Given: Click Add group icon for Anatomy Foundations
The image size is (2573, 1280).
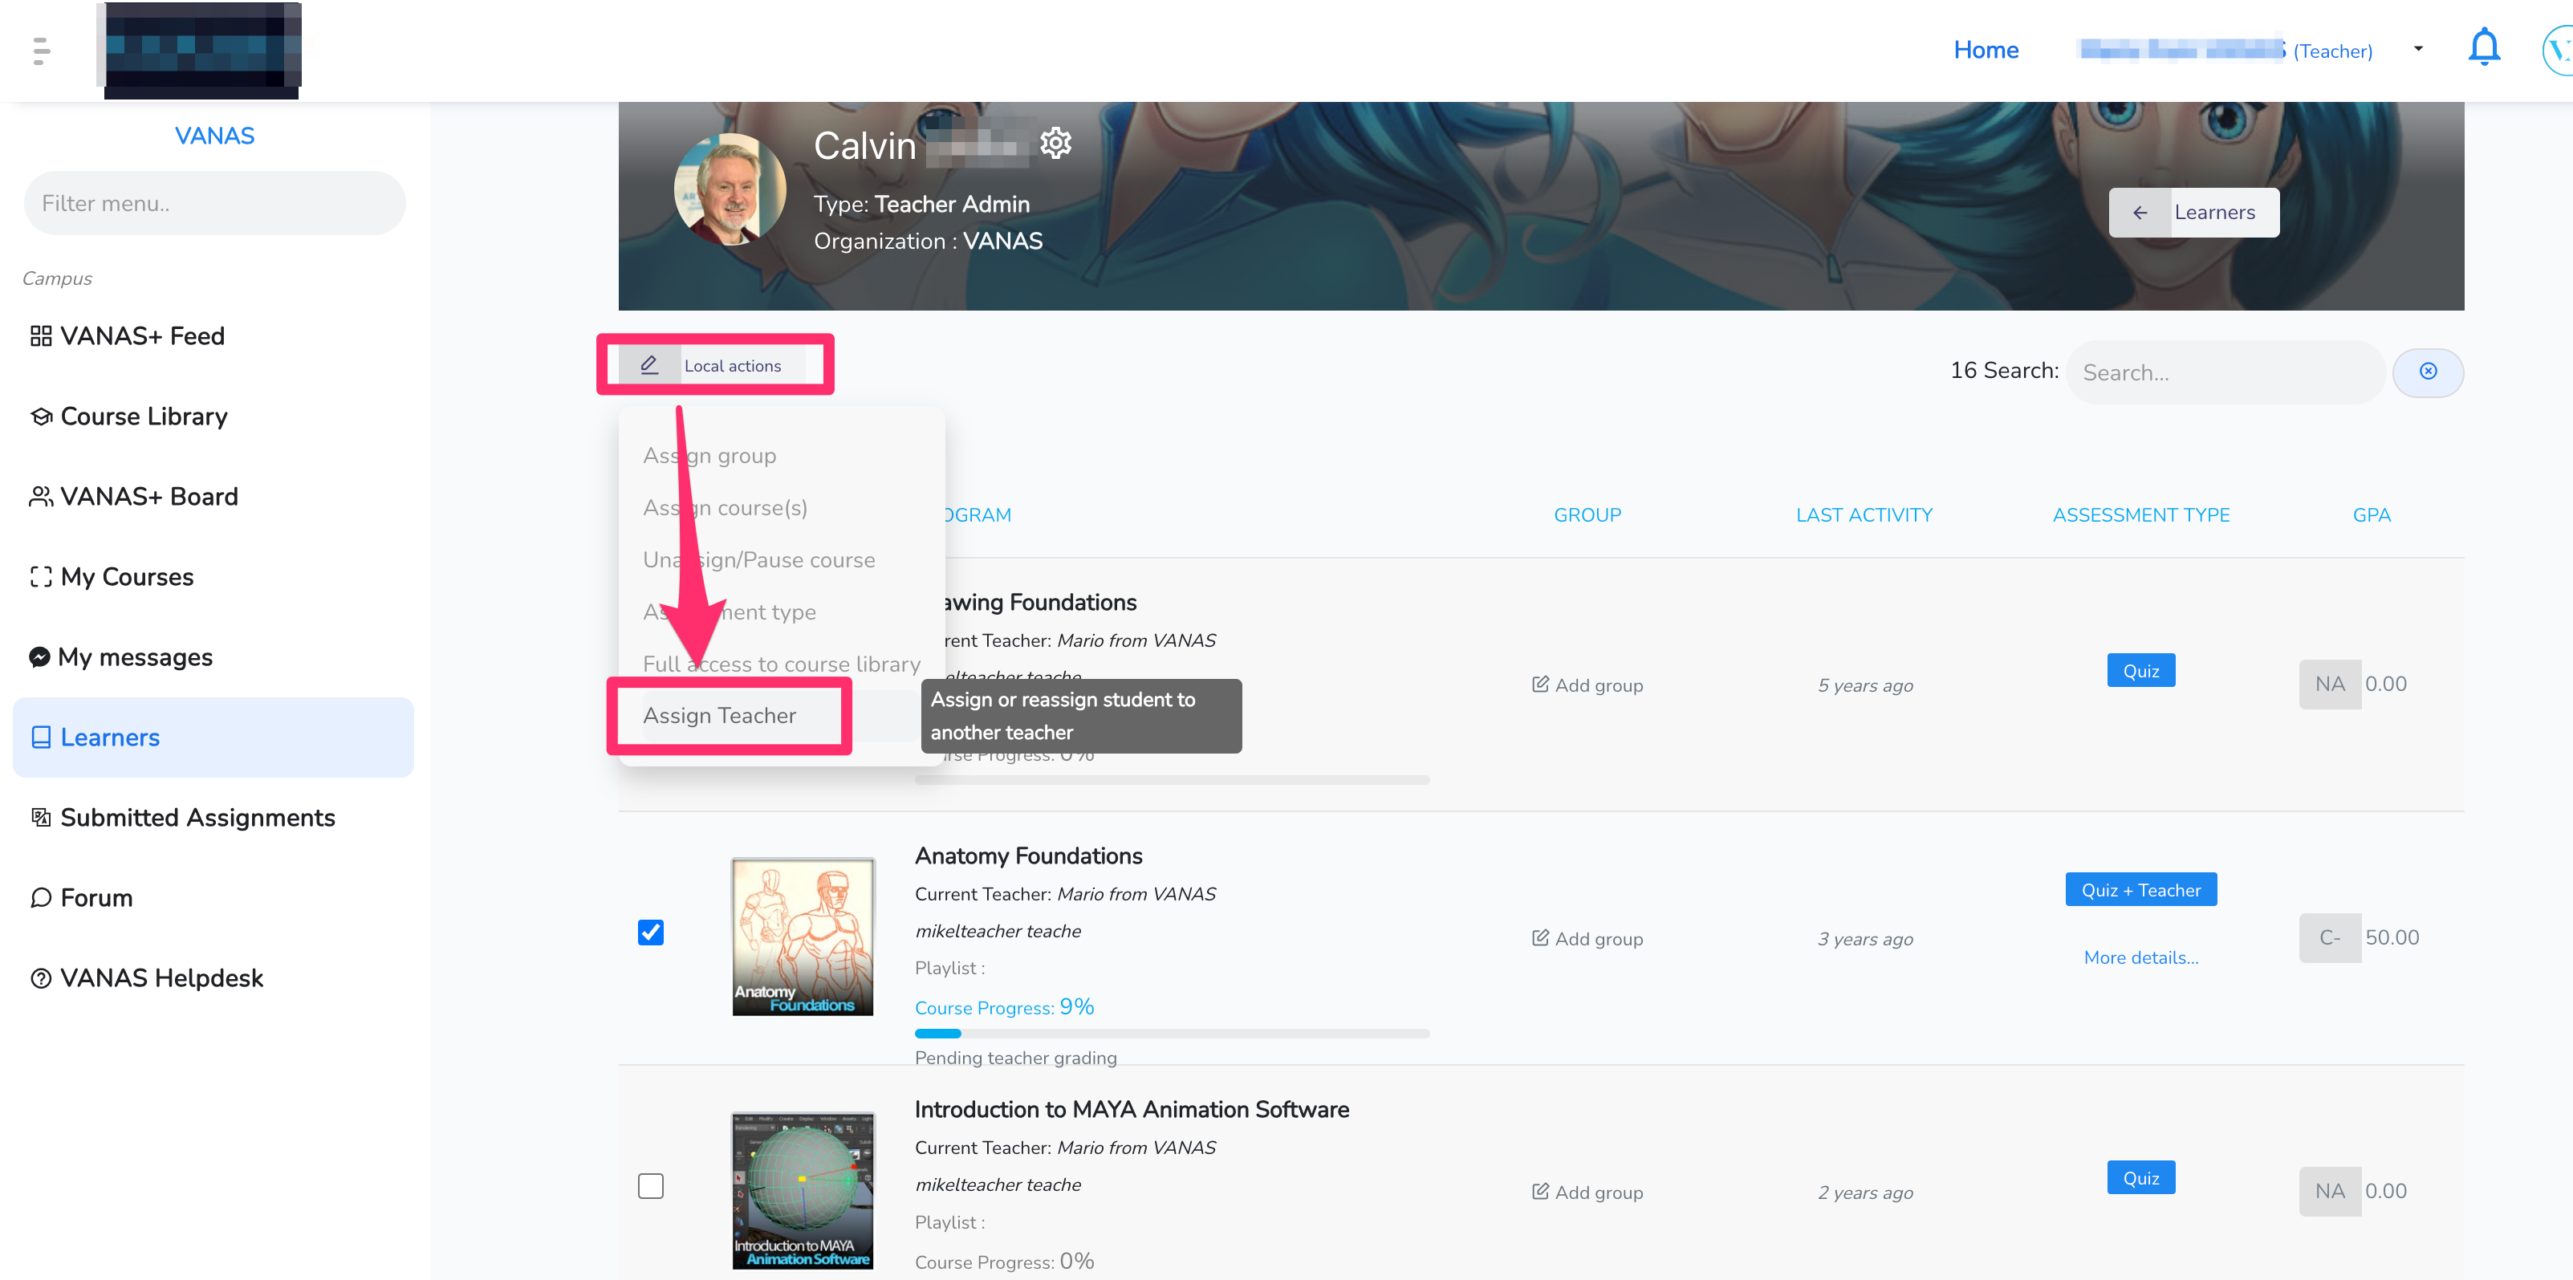Looking at the screenshot, I should click(1539, 937).
